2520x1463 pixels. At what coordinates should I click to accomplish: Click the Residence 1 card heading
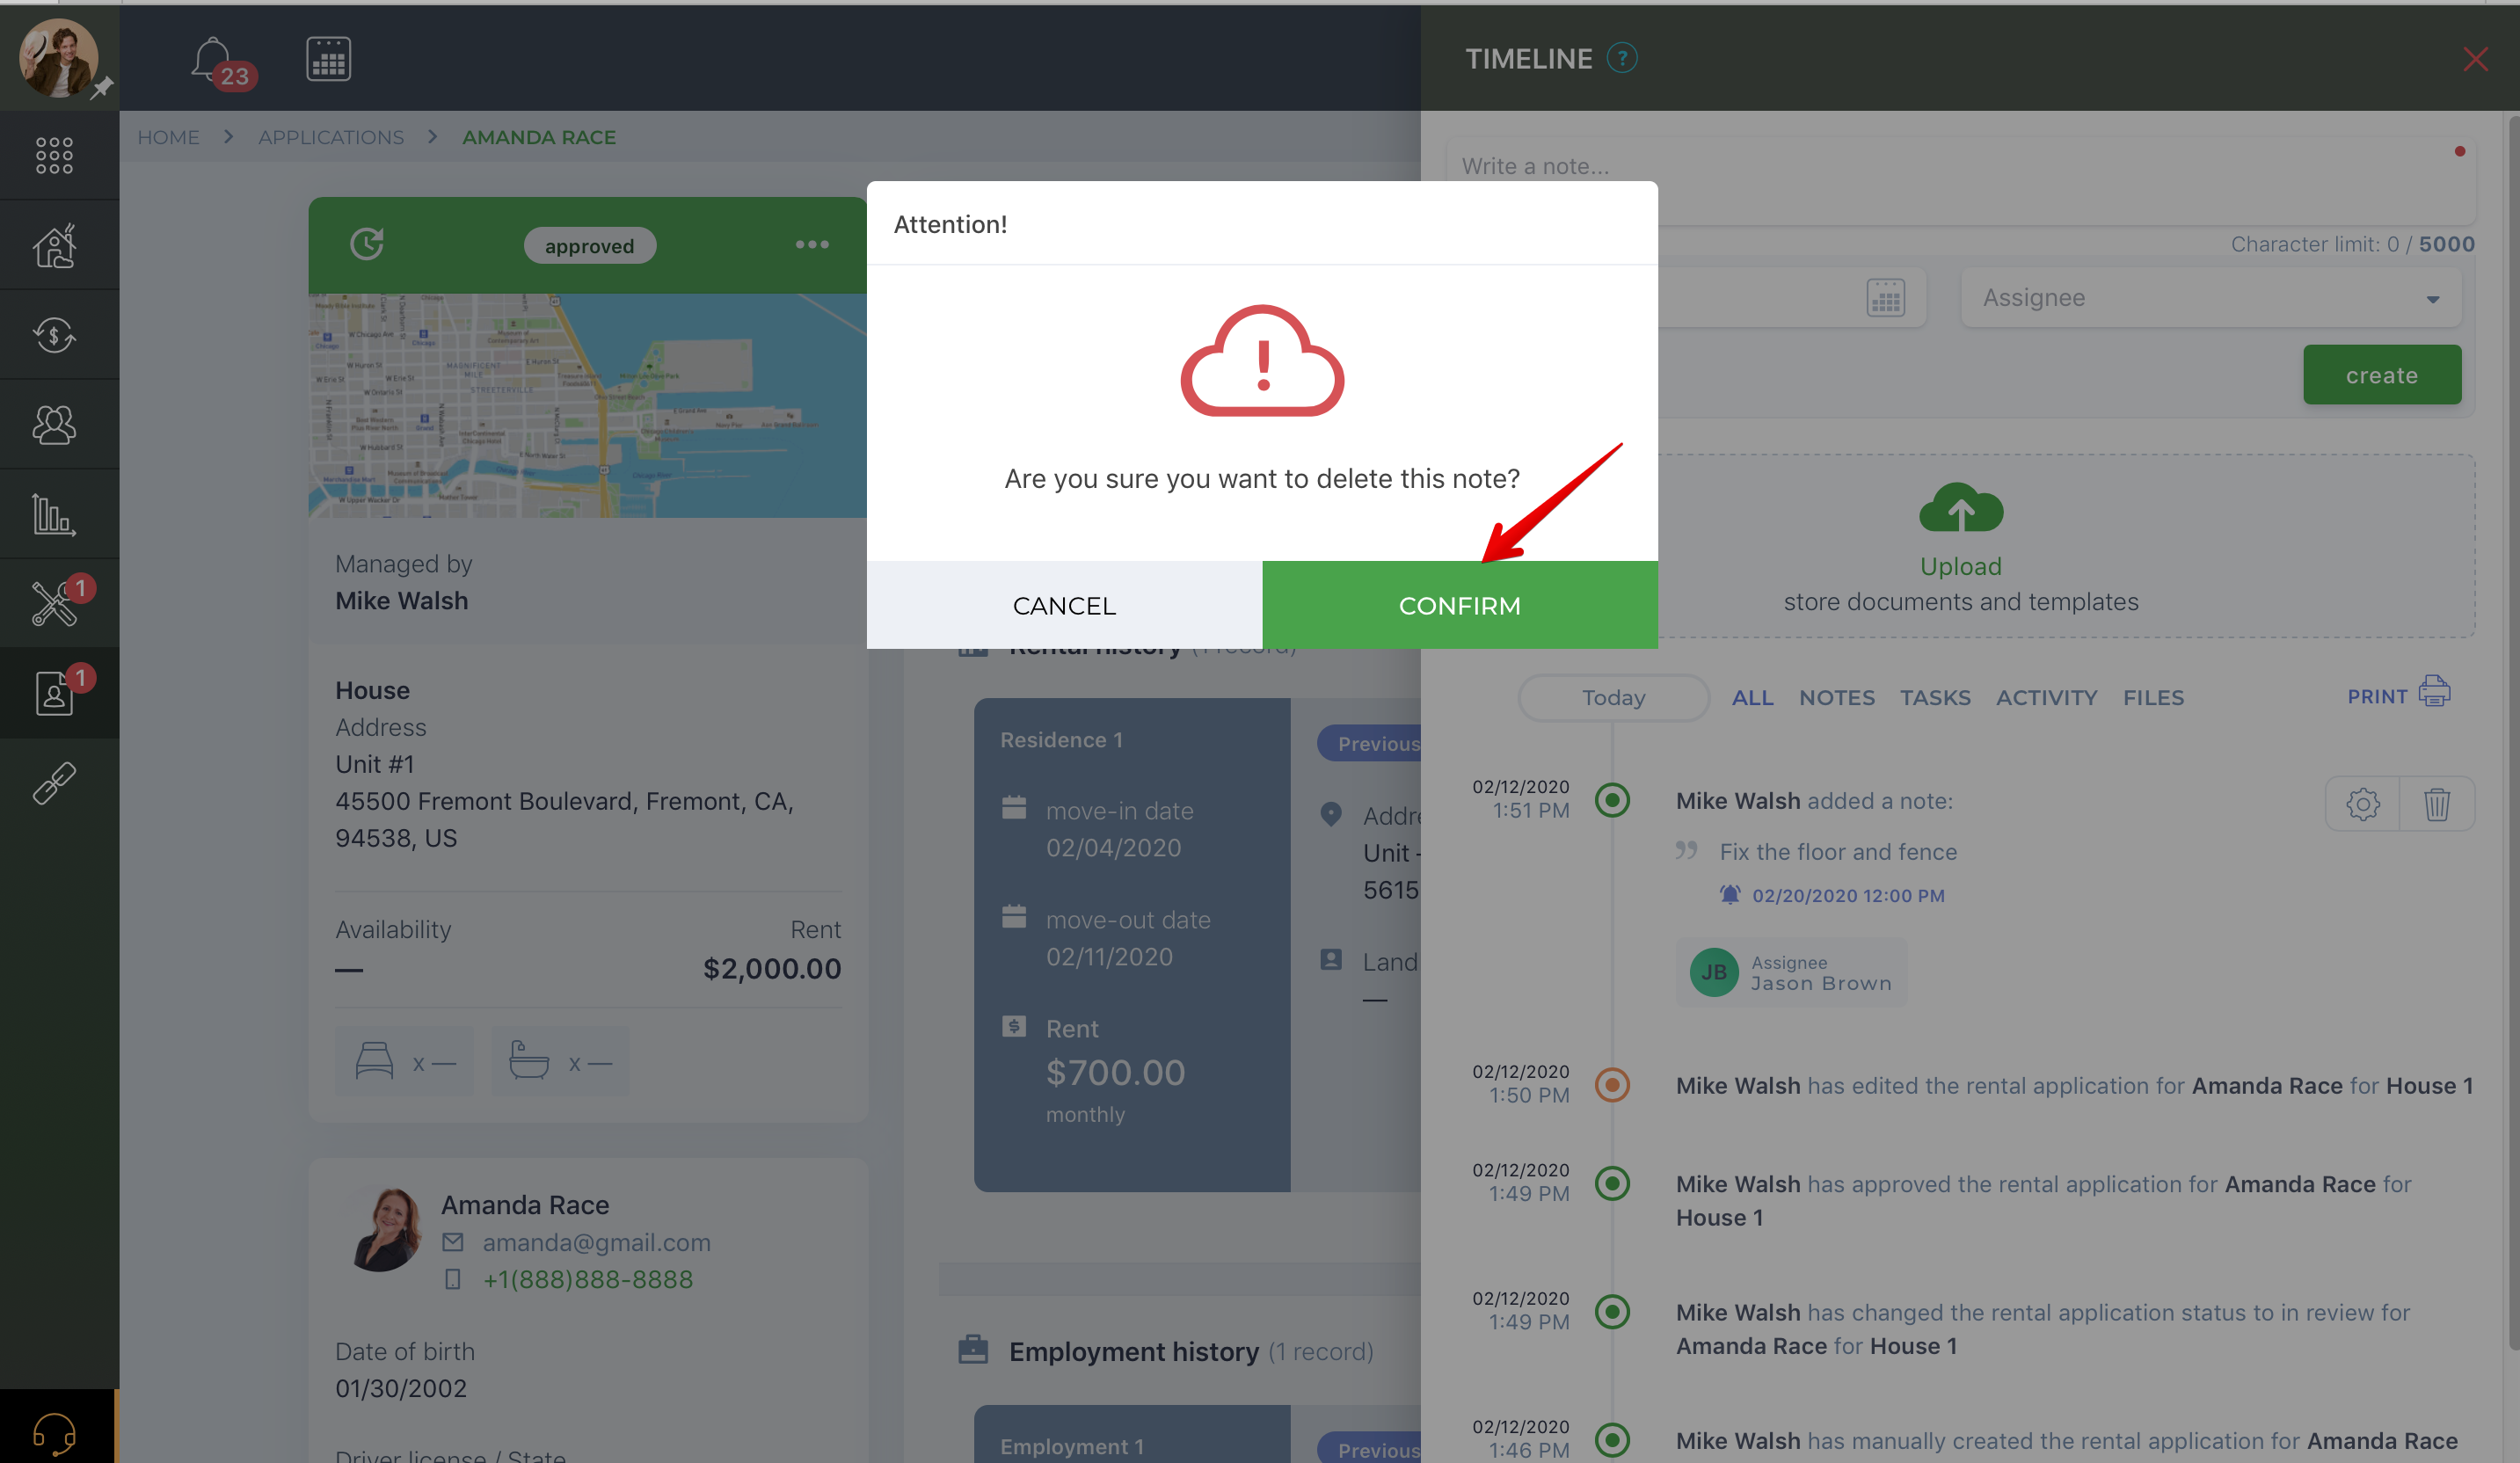1061,739
